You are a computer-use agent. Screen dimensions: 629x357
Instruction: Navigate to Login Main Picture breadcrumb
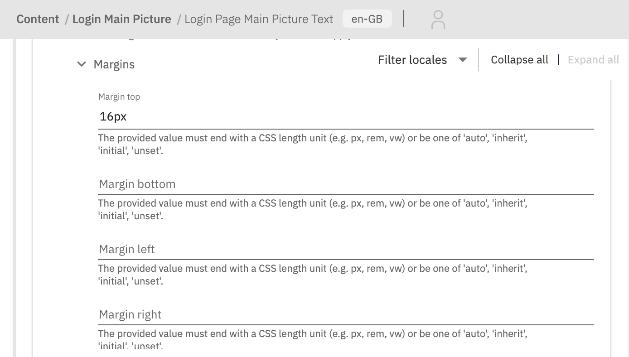pyautogui.click(x=121, y=19)
